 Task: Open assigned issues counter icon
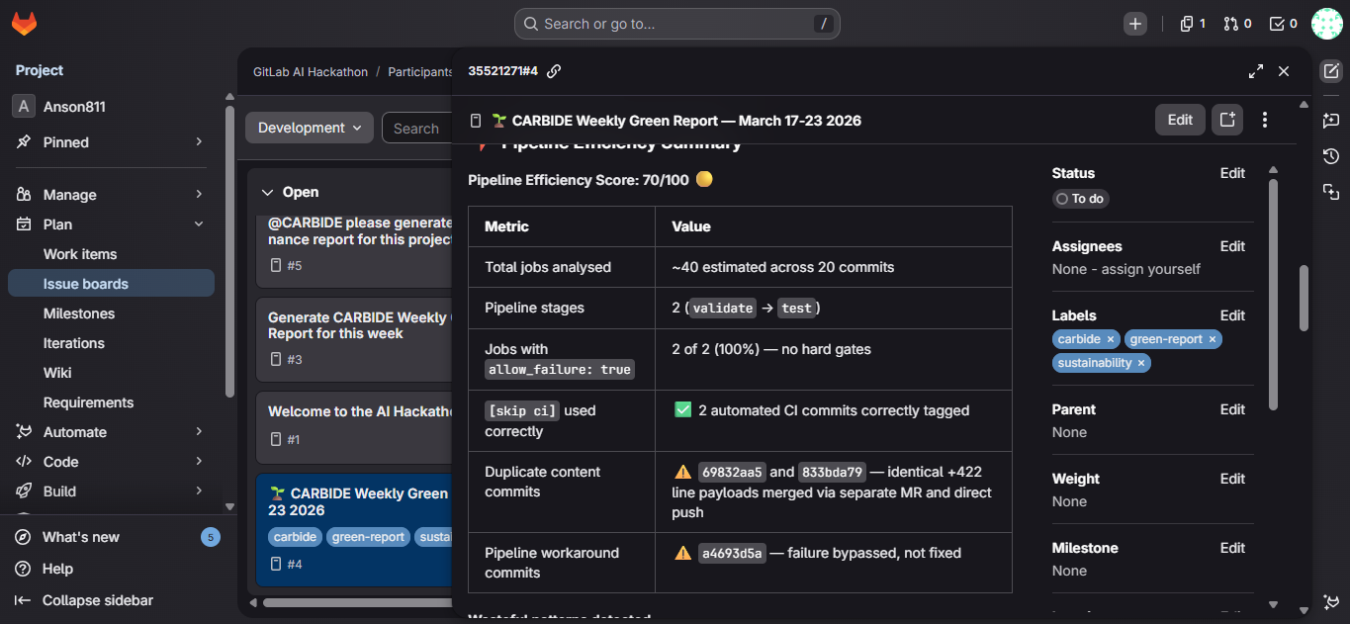tap(1192, 24)
